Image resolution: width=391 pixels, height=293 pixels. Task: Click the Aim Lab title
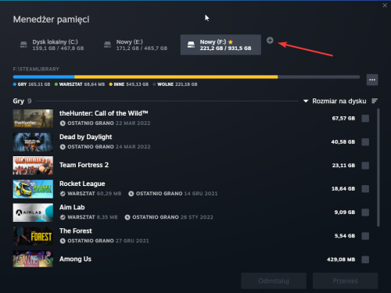click(72, 207)
